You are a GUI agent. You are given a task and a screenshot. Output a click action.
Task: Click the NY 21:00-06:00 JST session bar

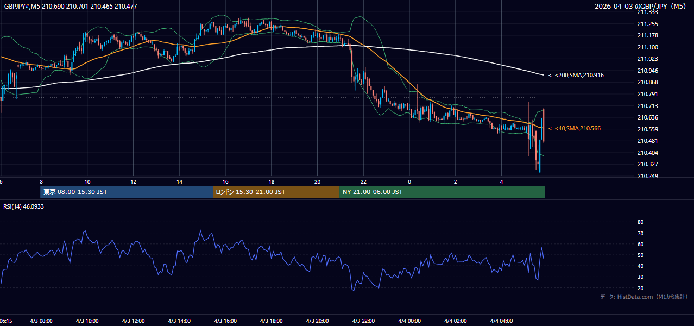[442, 192]
